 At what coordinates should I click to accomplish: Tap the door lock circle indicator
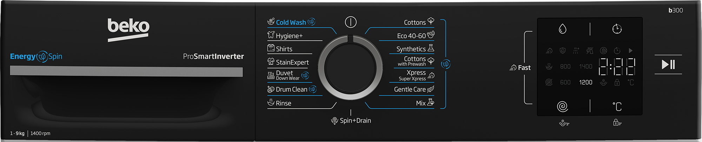click(x=603, y=51)
